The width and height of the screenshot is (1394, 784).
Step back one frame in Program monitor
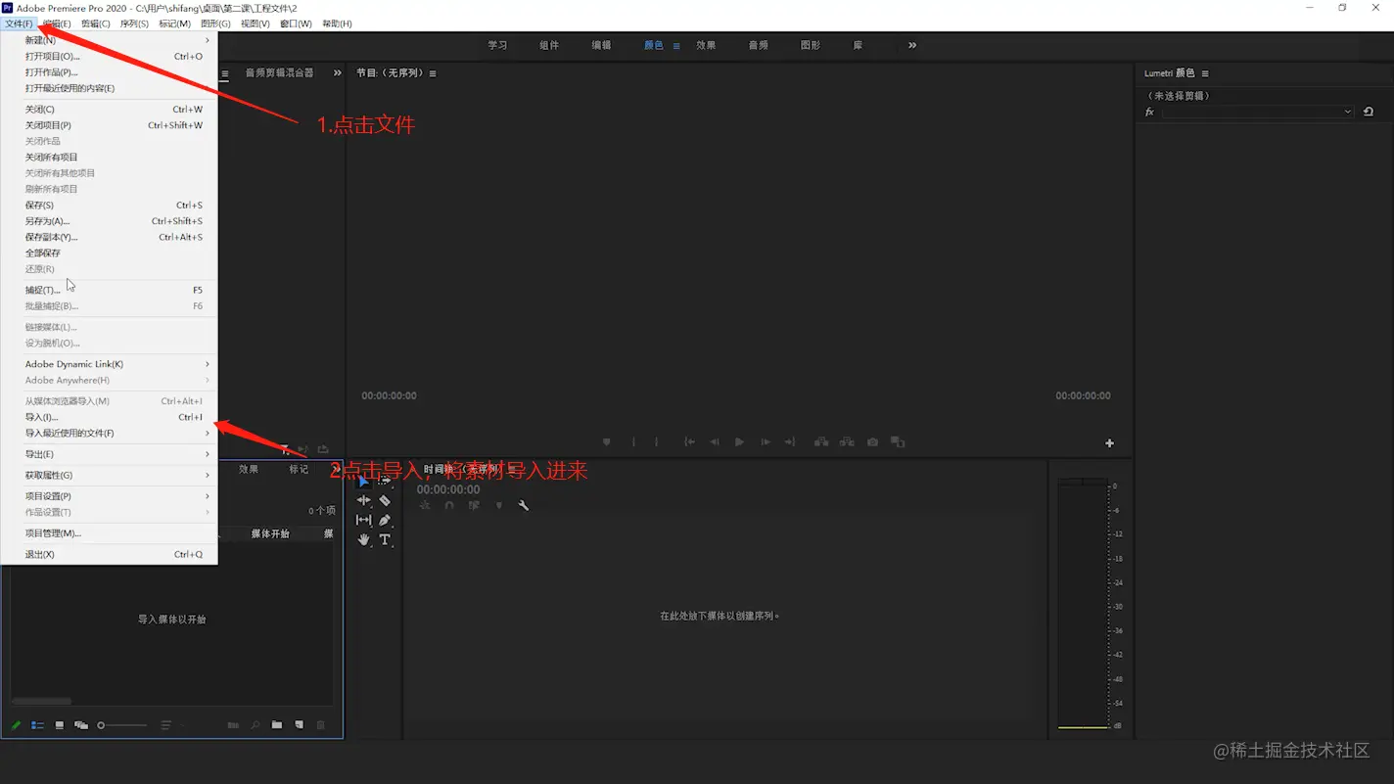[715, 442]
